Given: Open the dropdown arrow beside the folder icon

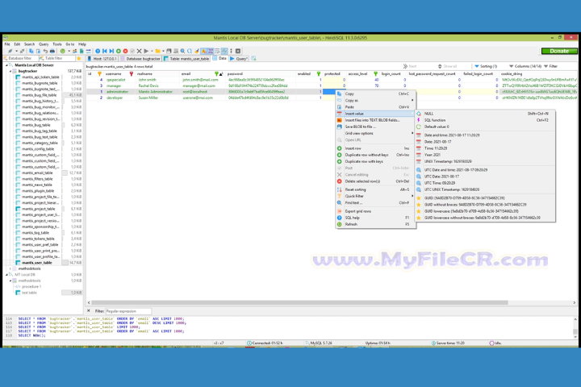Looking at the screenshot, I should point(163,51).
